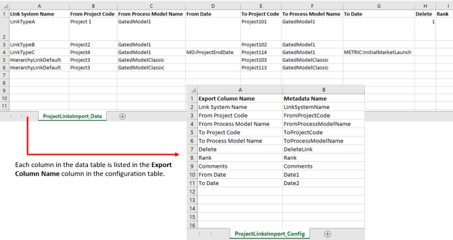This screenshot has width=453, height=240.
Task: Click 'From Process Model Name' header in data sheet
Action: (x=151, y=14)
